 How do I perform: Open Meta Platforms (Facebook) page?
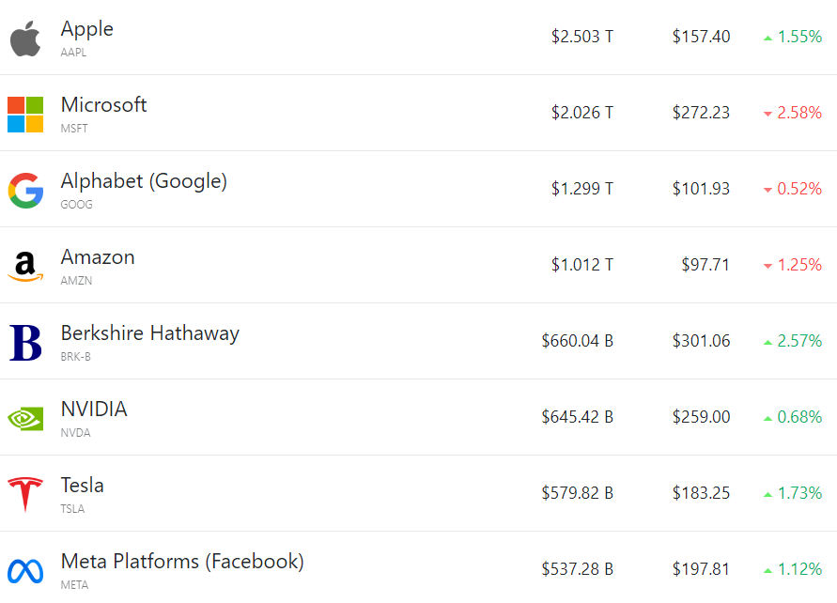pos(182,562)
